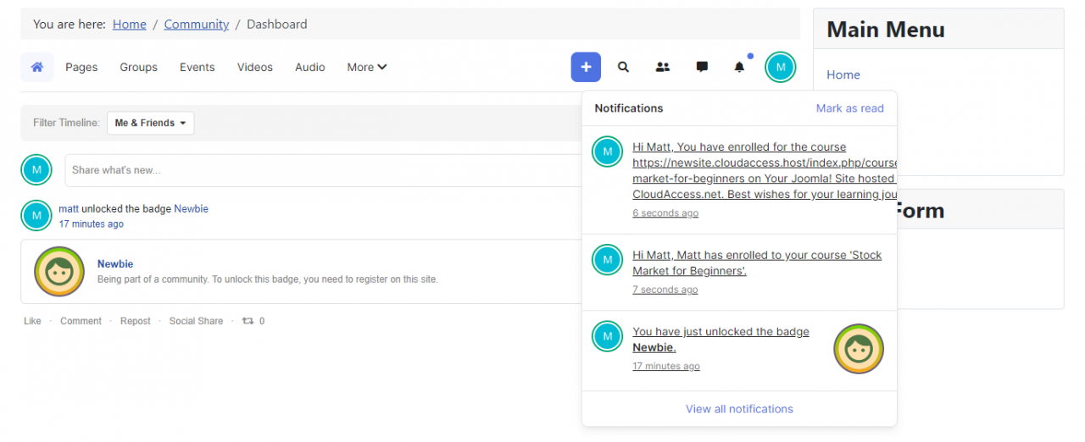Open the conversations chat bubble icon
This screenshot has width=1085, height=442.
pos(702,67)
